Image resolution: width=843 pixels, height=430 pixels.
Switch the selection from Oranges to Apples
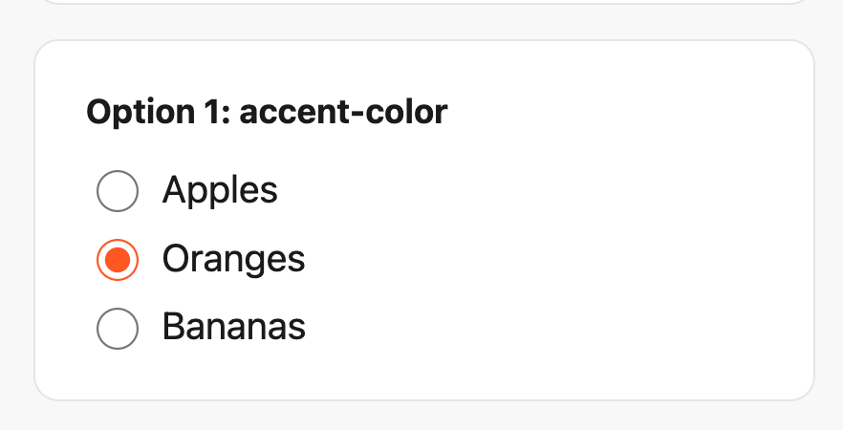click(119, 191)
